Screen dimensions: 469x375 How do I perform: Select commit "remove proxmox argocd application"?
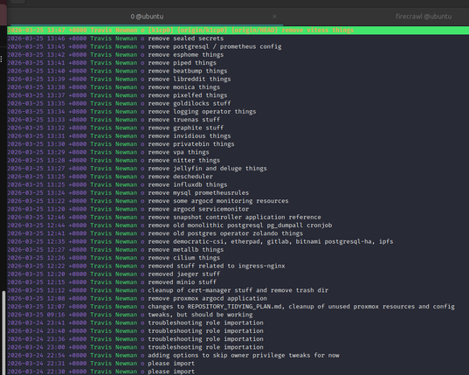pyautogui.click(x=238, y=298)
